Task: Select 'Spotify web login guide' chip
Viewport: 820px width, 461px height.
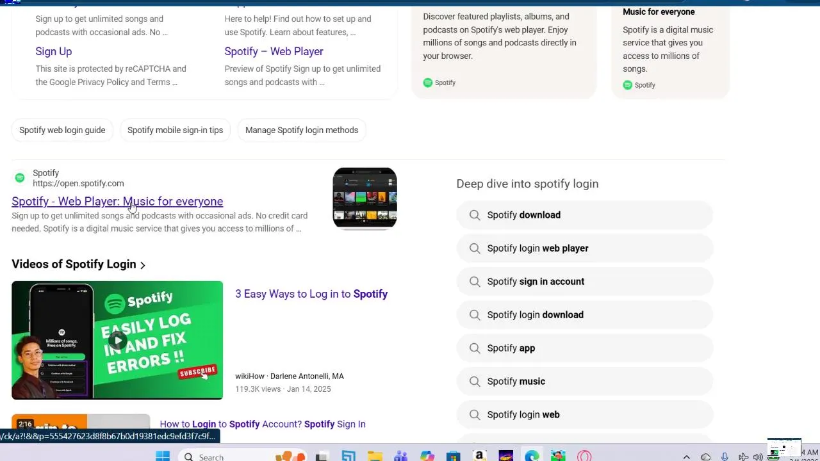Action: [x=62, y=130]
